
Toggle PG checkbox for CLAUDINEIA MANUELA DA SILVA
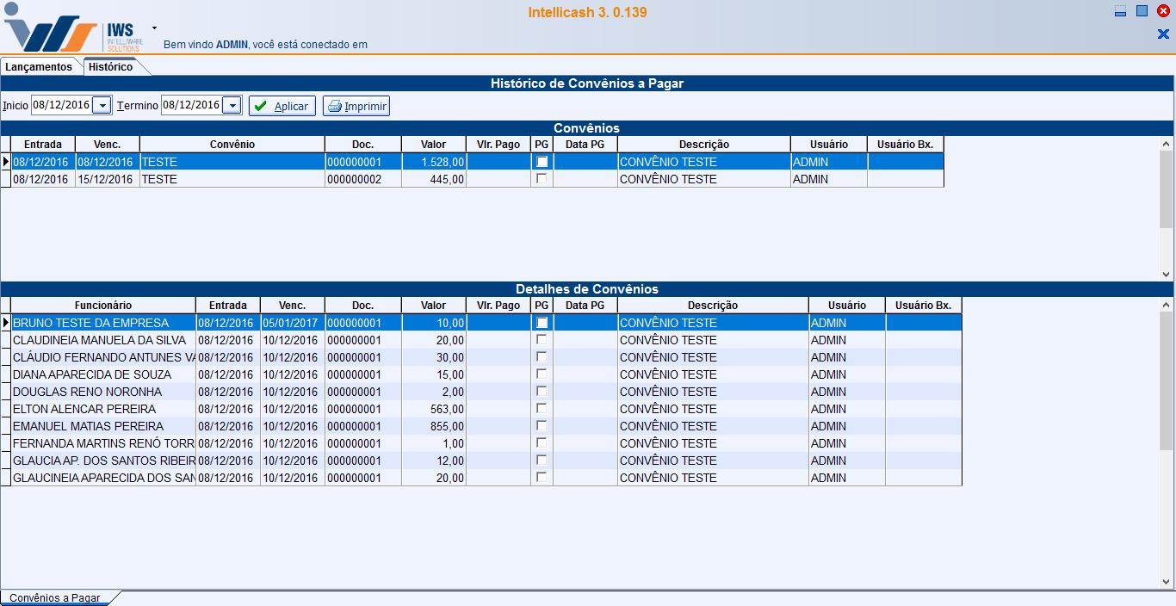(x=542, y=340)
